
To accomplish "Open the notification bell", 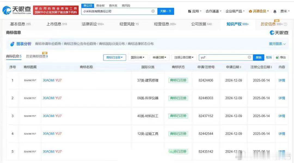I will click(275, 11).
